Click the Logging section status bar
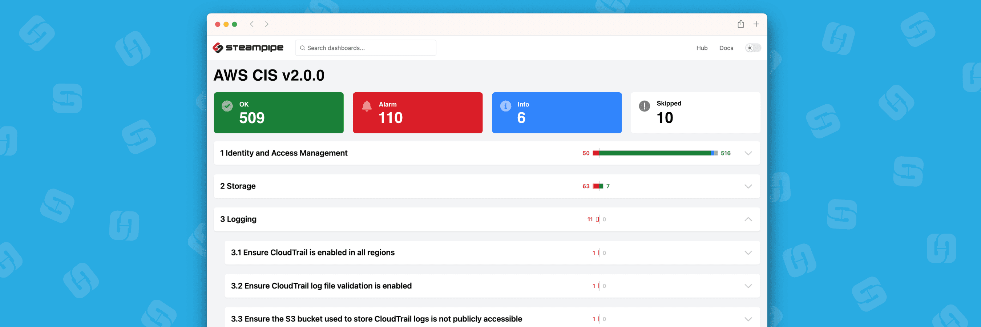Image resolution: width=981 pixels, height=327 pixels. [598, 219]
